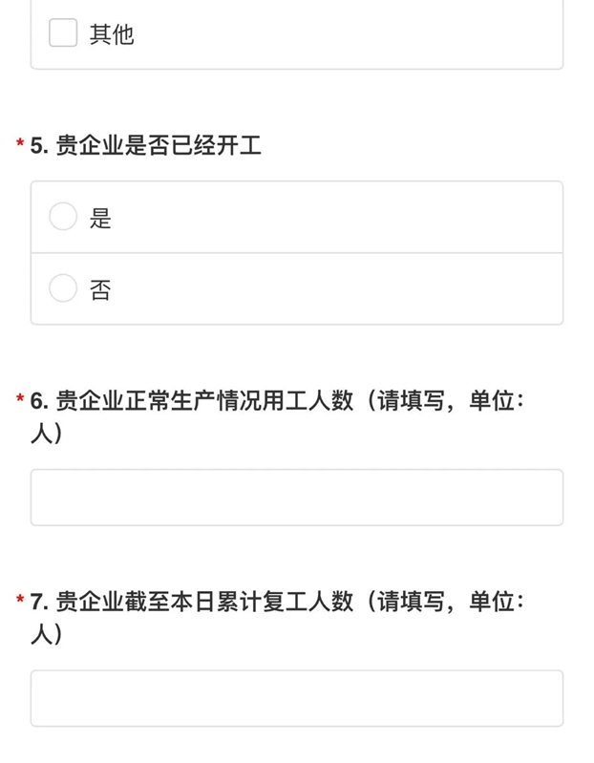594x763 pixels.
Task: Check the 其他 checkbox
Action: [x=63, y=33]
